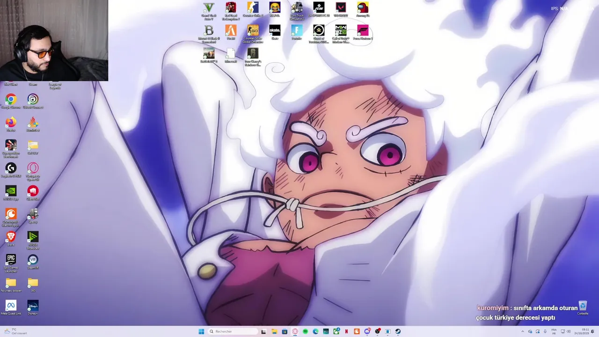Select the skate. game icon
This screenshot has width=599, height=337.
(x=275, y=33)
